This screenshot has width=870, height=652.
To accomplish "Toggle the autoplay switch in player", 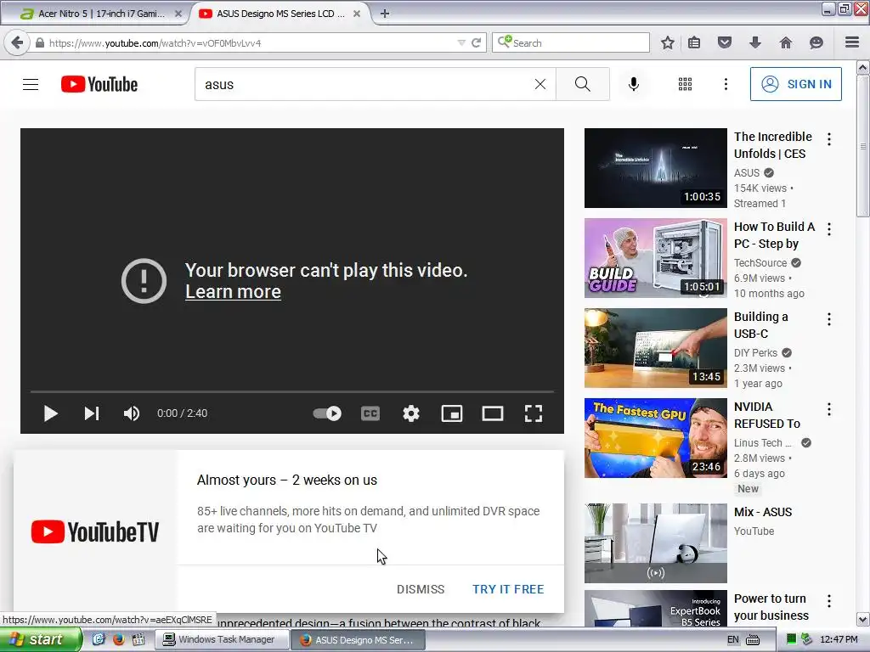I will point(327,413).
